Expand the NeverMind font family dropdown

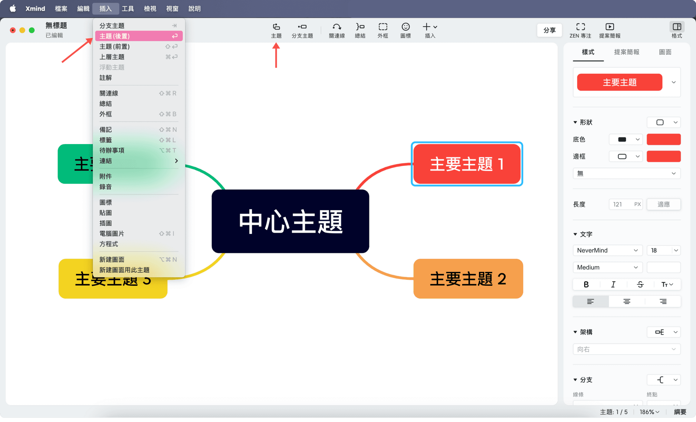607,250
